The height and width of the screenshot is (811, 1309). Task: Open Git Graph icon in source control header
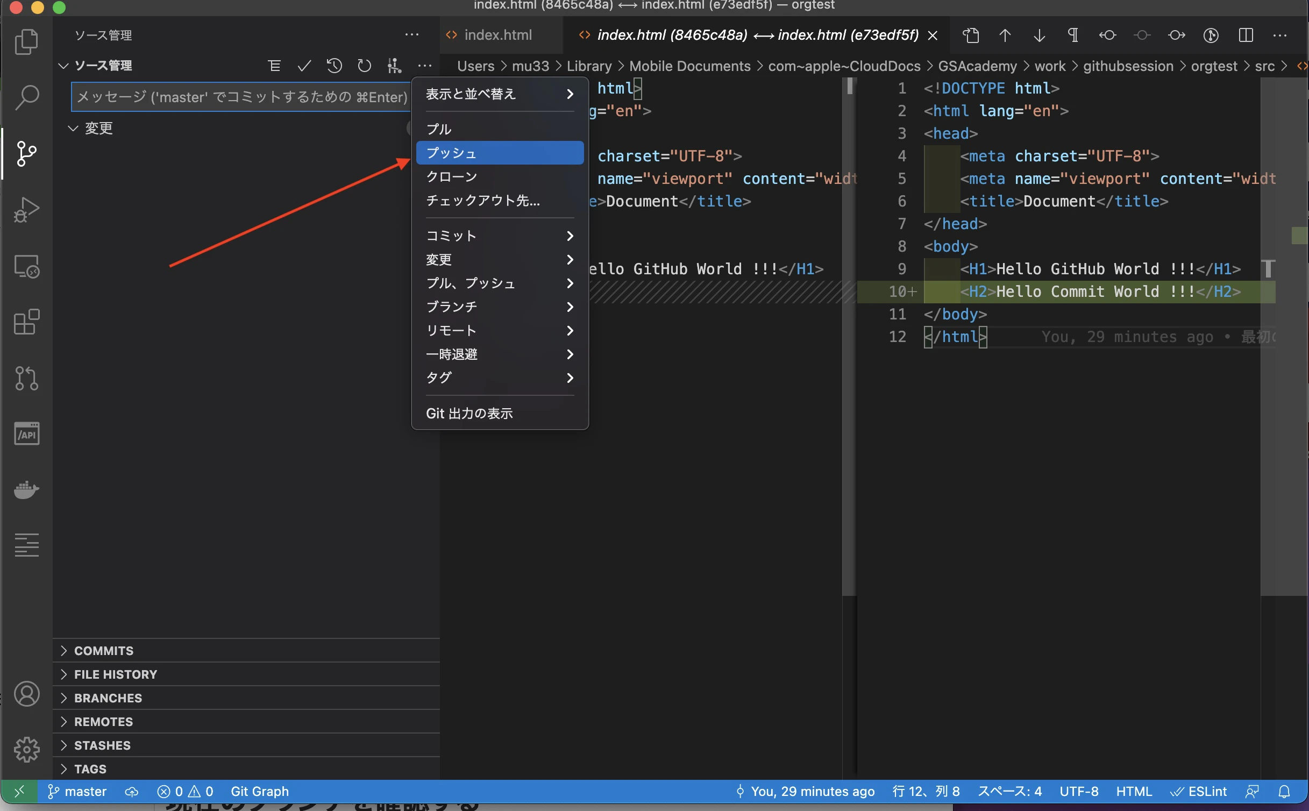[394, 66]
